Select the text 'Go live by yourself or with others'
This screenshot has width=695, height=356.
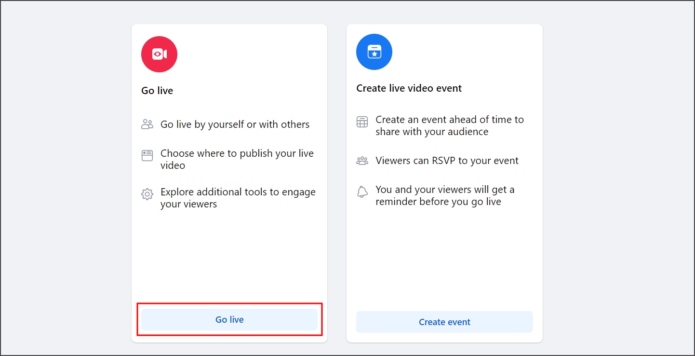[235, 124]
